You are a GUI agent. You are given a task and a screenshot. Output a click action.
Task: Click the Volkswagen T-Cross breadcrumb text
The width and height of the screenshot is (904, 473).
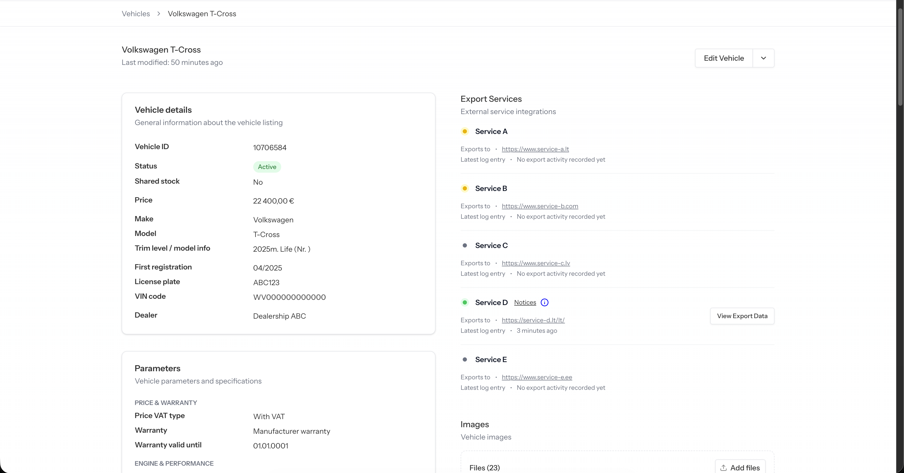(202, 14)
